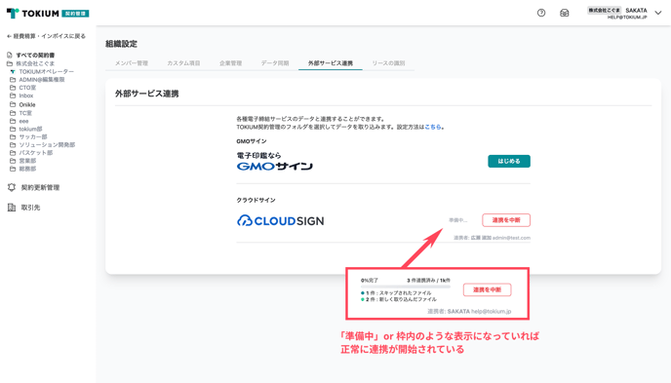Click the eee folder icon
Screen dimensions: 671x383
pos(13,122)
